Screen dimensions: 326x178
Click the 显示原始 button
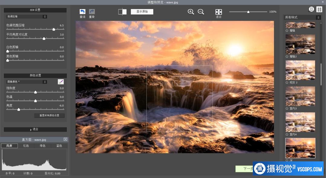coord(142,12)
